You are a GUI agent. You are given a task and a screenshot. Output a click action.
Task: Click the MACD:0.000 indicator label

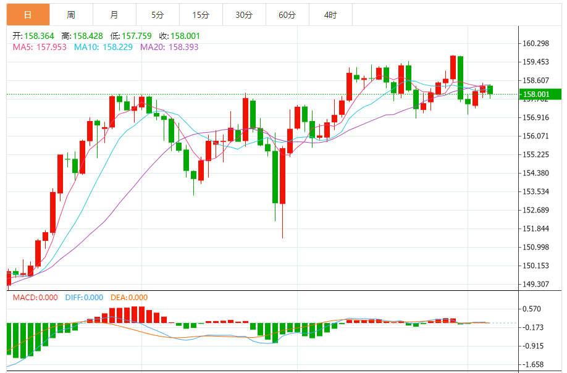click(x=35, y=298)
